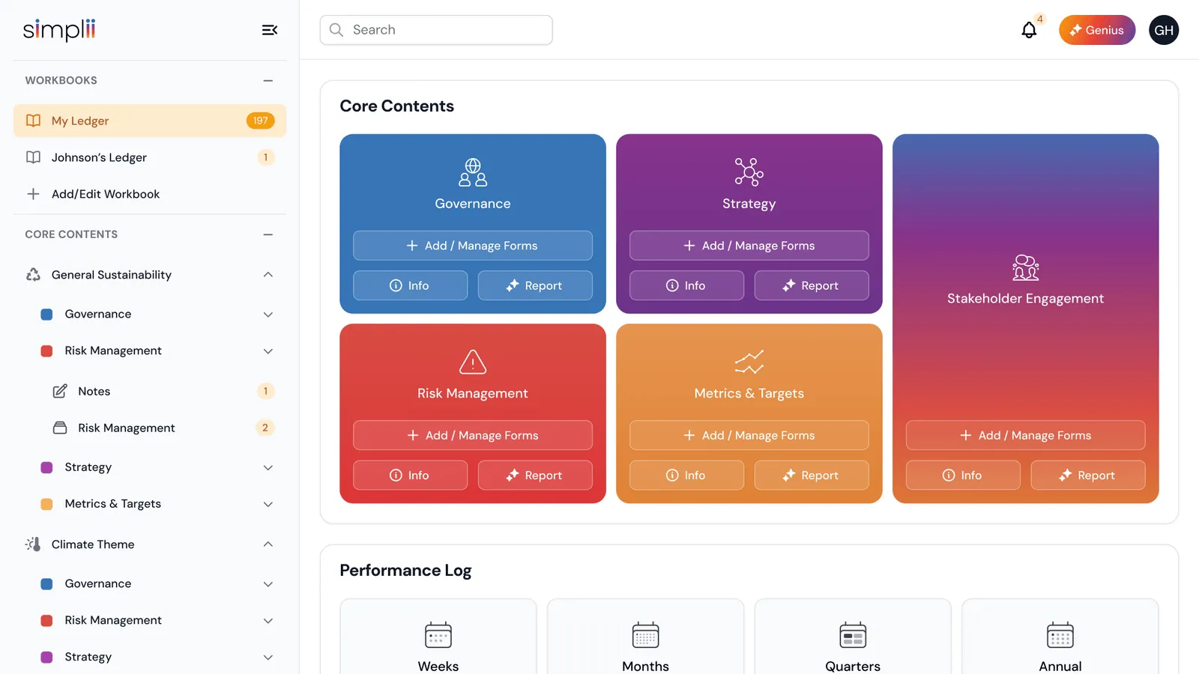Click orange color swatch beside Metrics & Targets
Image resolution: width=1199 pixels, height=674 pixels.
point(46,504)
